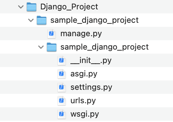Select the manage.py file name
Screen dimensions: 173x122
pyautogui.click(x=81, y=34)
